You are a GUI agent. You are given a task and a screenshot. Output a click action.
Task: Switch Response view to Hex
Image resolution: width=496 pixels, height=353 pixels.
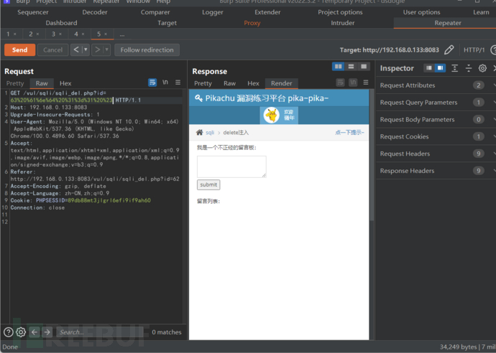(x=253, y=83)
